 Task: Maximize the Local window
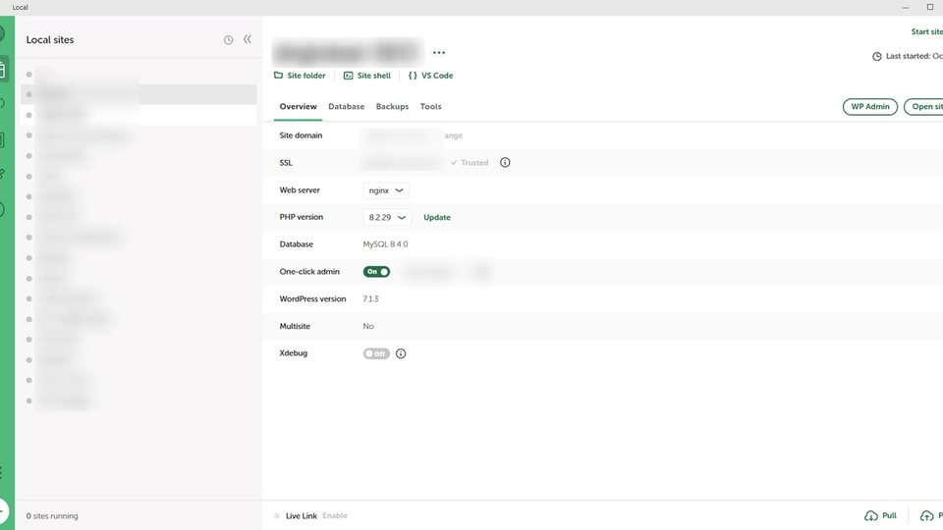(x=930, y=7)
